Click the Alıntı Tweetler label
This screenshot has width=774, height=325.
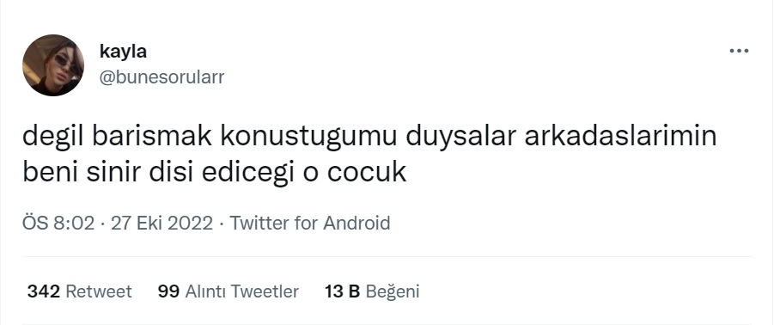[x=242, y=291]
